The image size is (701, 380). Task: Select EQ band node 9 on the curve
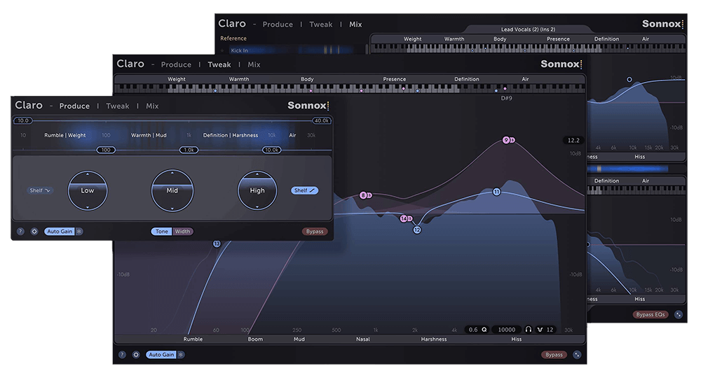click(506, 140)
